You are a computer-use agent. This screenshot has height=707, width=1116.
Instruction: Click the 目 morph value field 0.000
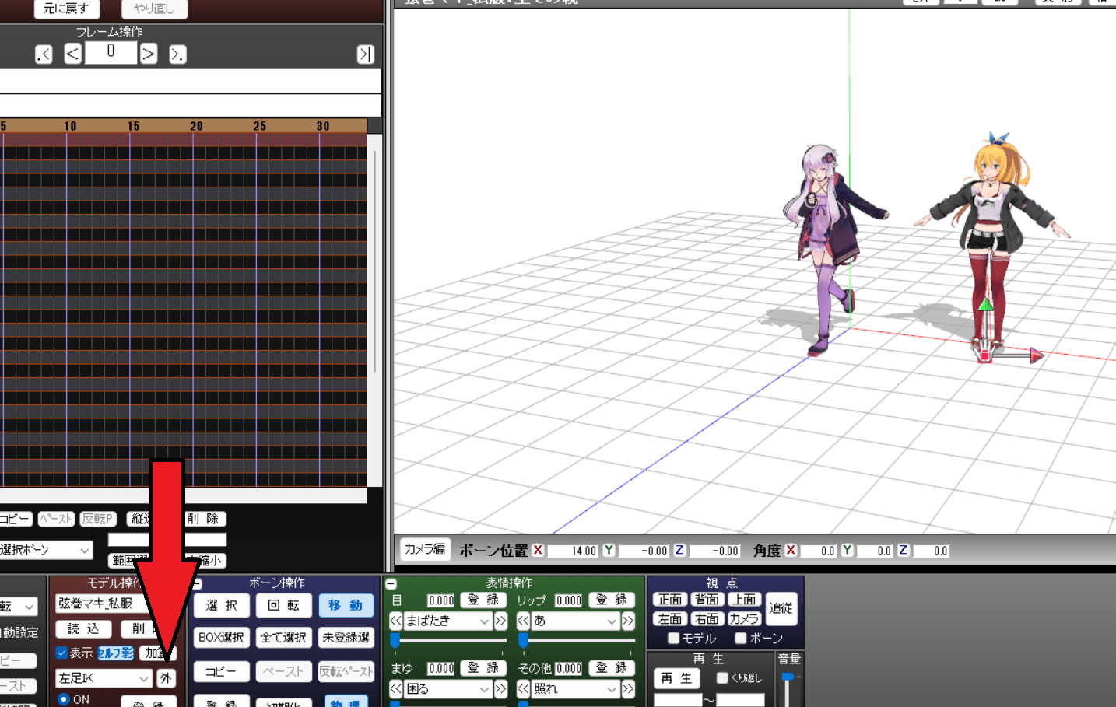pos(441,600)
